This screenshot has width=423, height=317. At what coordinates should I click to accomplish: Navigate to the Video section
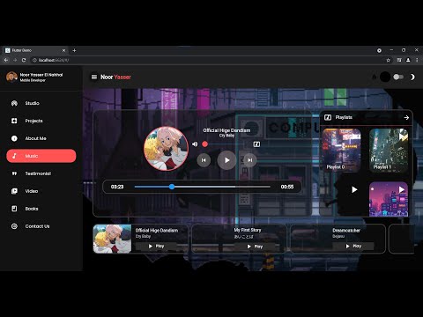pos(41,191)
